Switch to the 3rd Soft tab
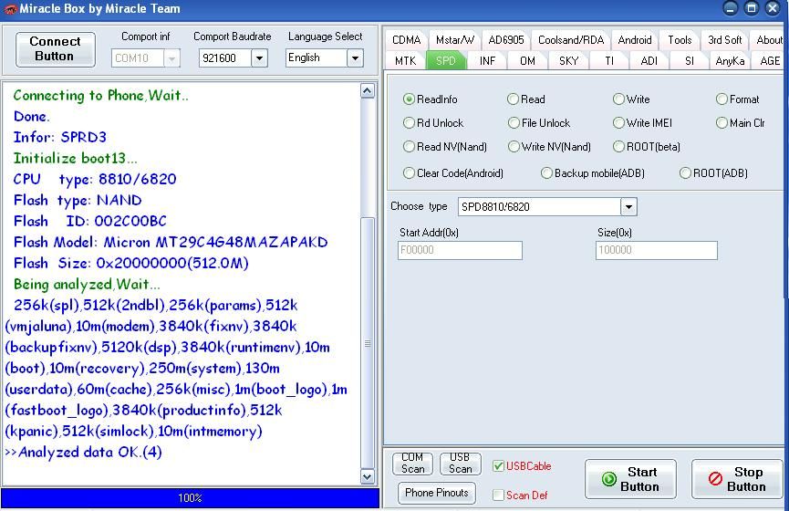The height and width of the screenshot is (511, 789). [724, 40]
